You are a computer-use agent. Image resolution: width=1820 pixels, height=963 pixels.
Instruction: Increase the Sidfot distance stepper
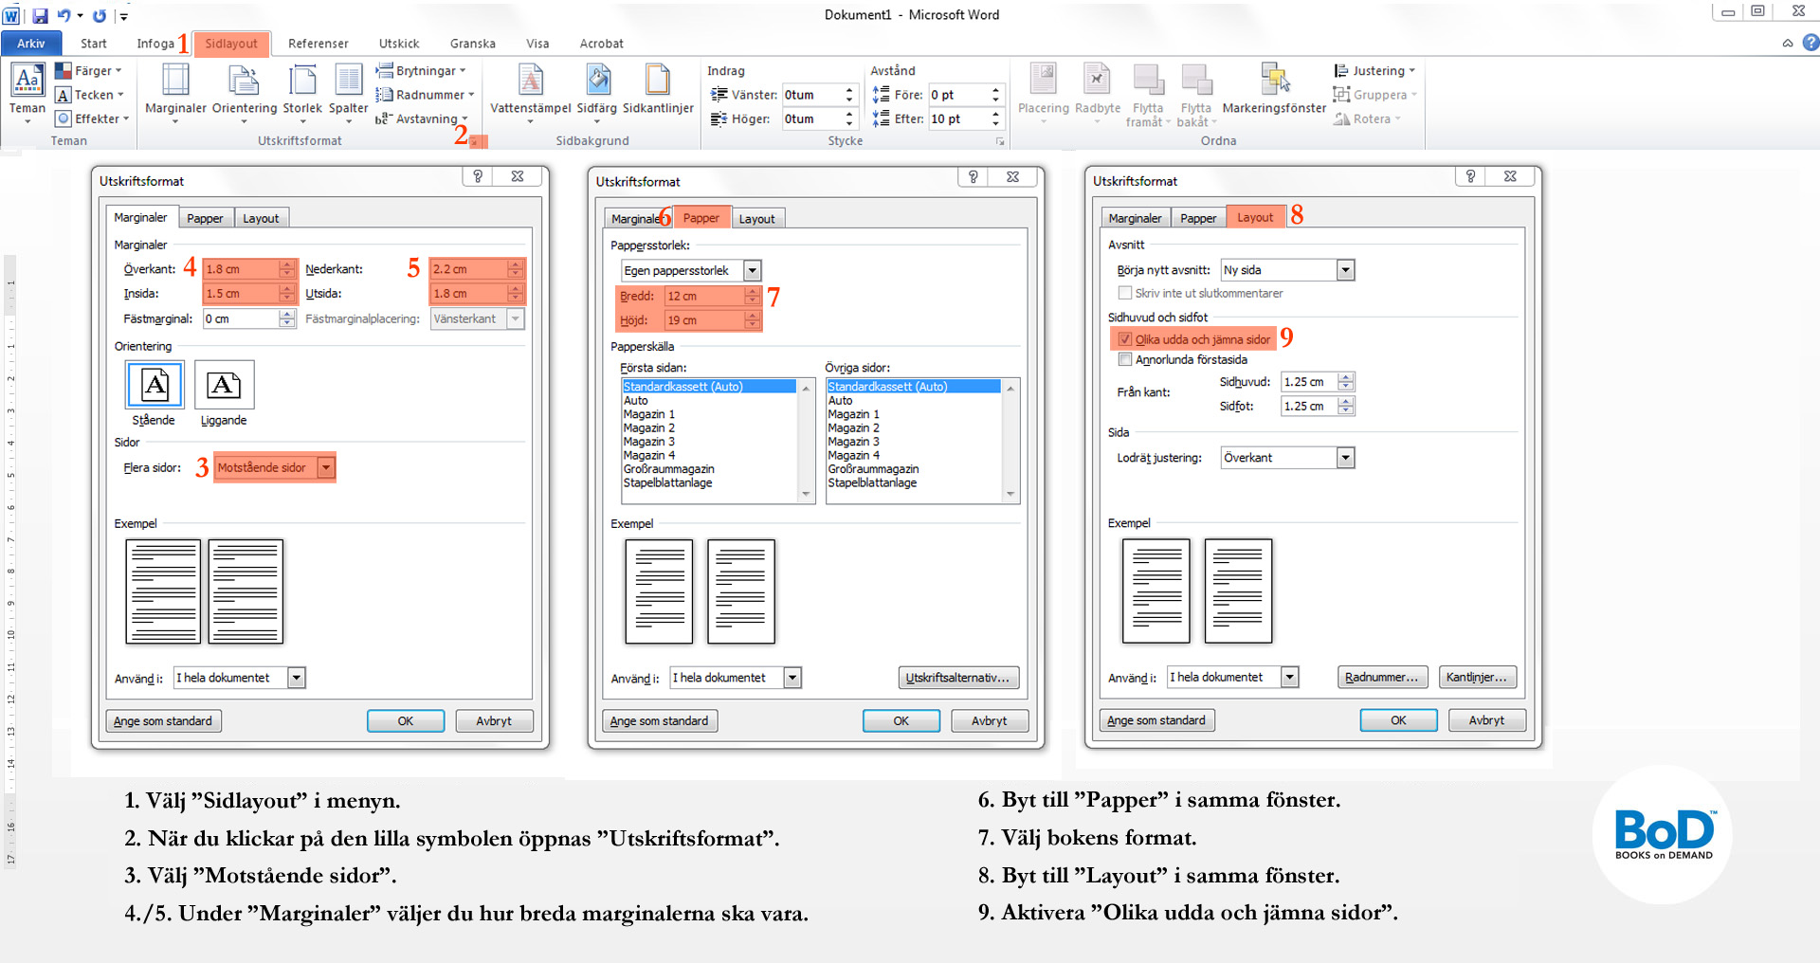click(x=1346, y=402)
